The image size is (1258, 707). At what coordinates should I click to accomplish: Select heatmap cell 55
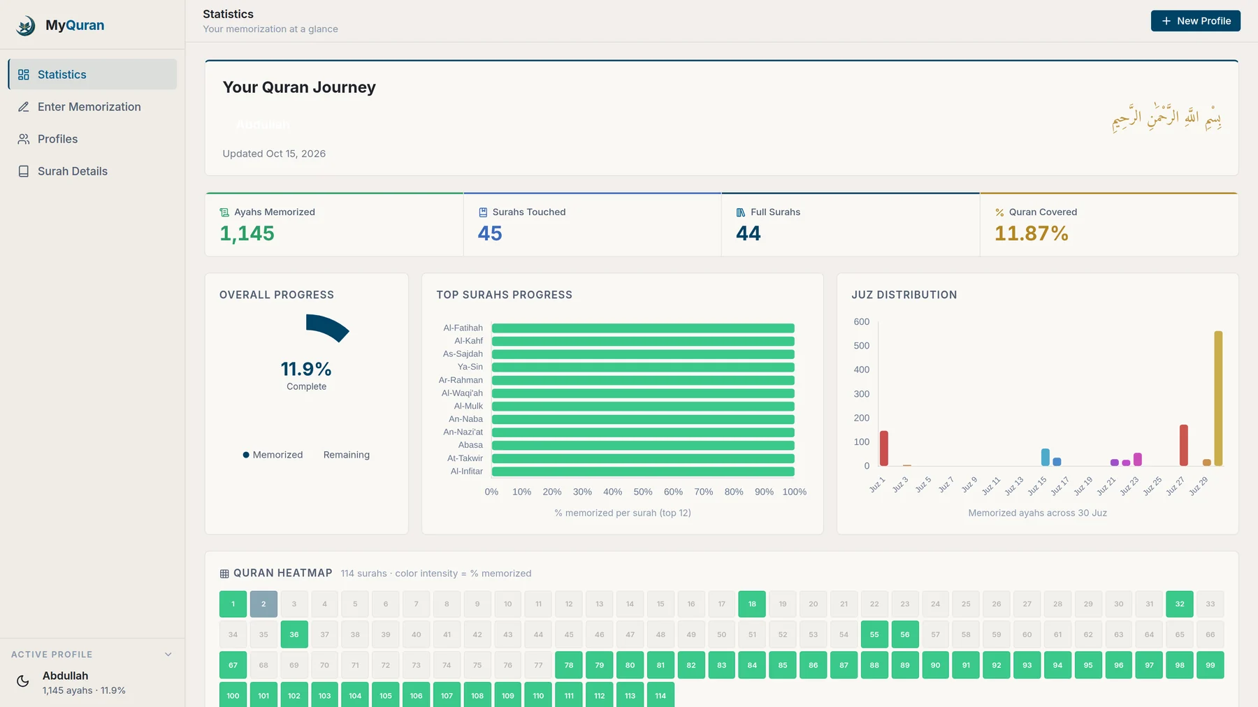click(874, 634)
